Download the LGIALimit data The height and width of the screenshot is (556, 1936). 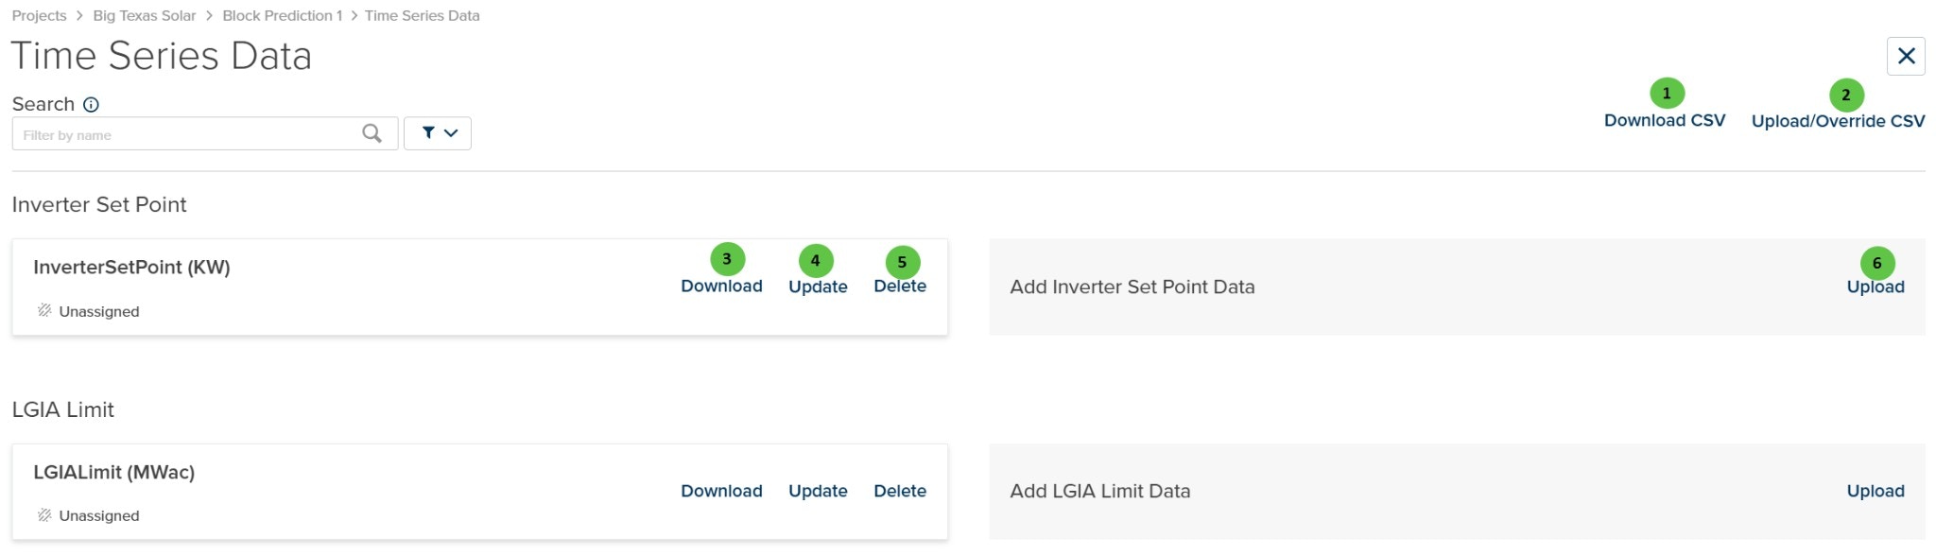click(721, 491)
